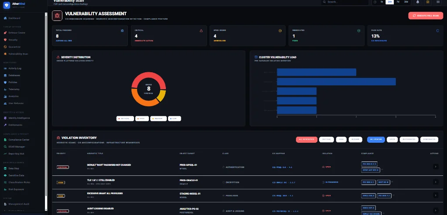The height and width of the screenshot is (215, 447).
Task: Click the Sensitive Data icon
Action: [x=5, y=175]
